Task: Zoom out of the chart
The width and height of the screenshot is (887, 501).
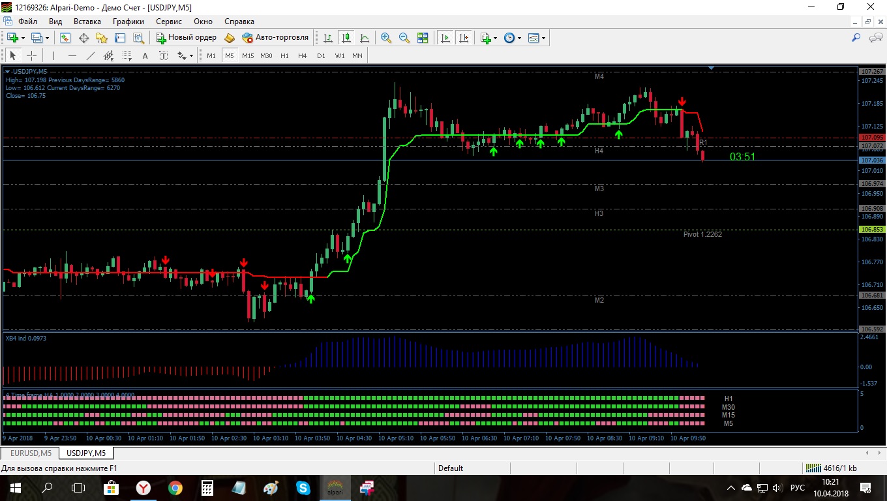Action: (404, 38)
